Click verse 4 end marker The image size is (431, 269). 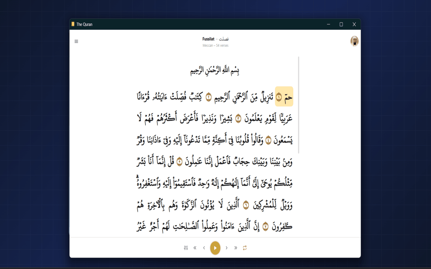268,140
